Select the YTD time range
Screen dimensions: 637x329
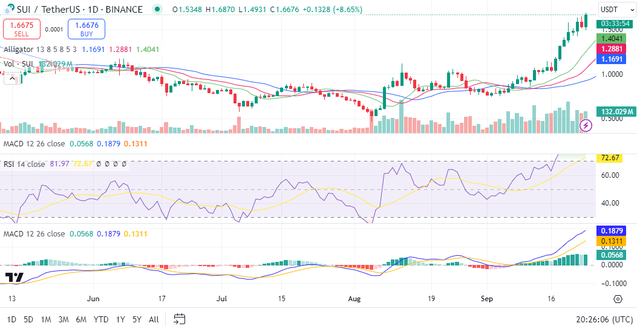101,319
